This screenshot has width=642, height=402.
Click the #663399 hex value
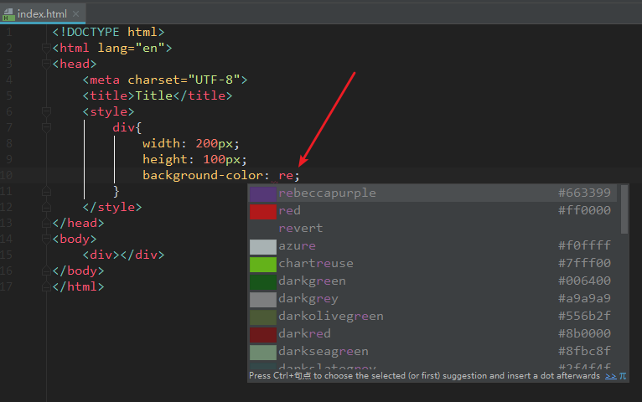click(x=584, y=193)
